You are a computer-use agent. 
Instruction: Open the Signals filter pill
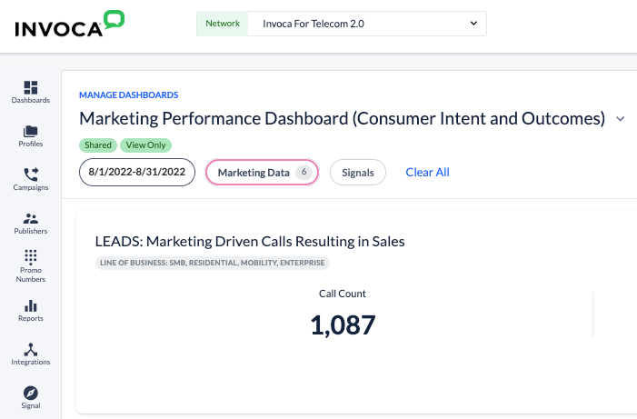point(358,173)
